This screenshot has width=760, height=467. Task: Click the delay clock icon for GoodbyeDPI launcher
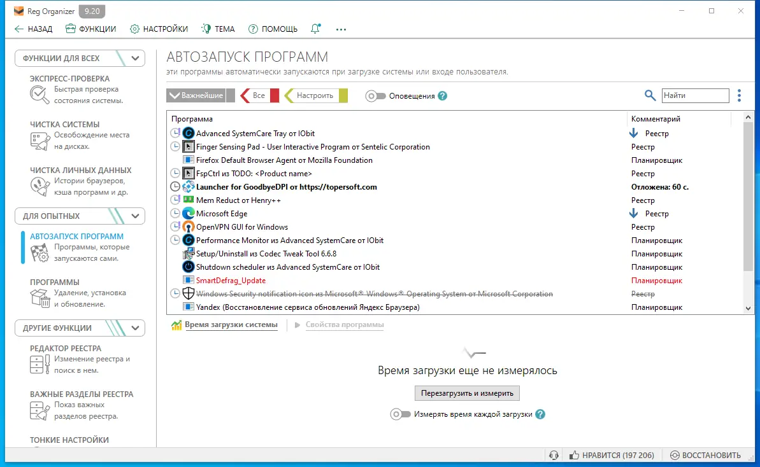(175, 187)
